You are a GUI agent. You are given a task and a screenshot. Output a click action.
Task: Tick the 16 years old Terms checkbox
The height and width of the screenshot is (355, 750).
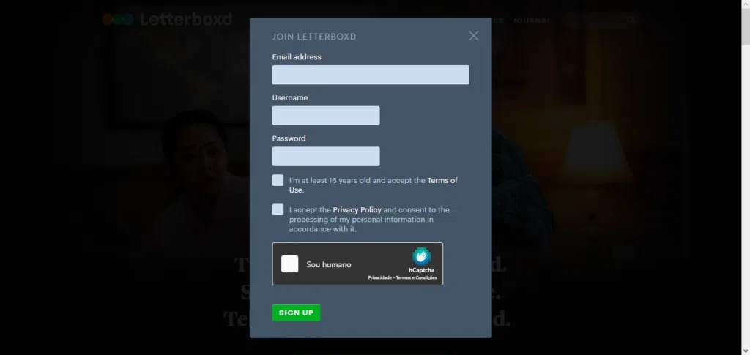click(278, 180)
